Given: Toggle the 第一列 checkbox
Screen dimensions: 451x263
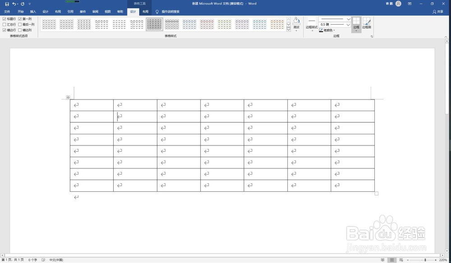Looking at the screenshot, I should coord(20,19).
